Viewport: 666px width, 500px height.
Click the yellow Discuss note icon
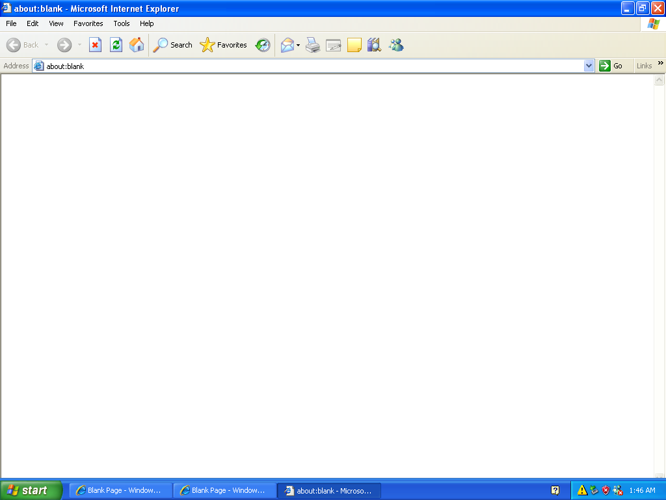(354, 45)
